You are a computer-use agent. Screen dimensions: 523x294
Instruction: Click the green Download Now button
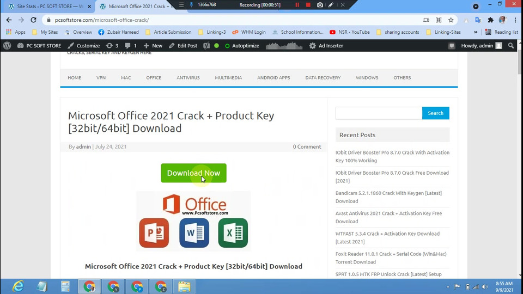(x=193, y=173)
